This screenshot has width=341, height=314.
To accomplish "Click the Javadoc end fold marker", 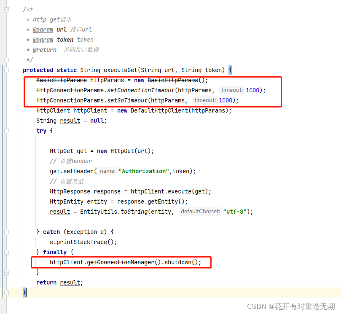I will [6, 60].
